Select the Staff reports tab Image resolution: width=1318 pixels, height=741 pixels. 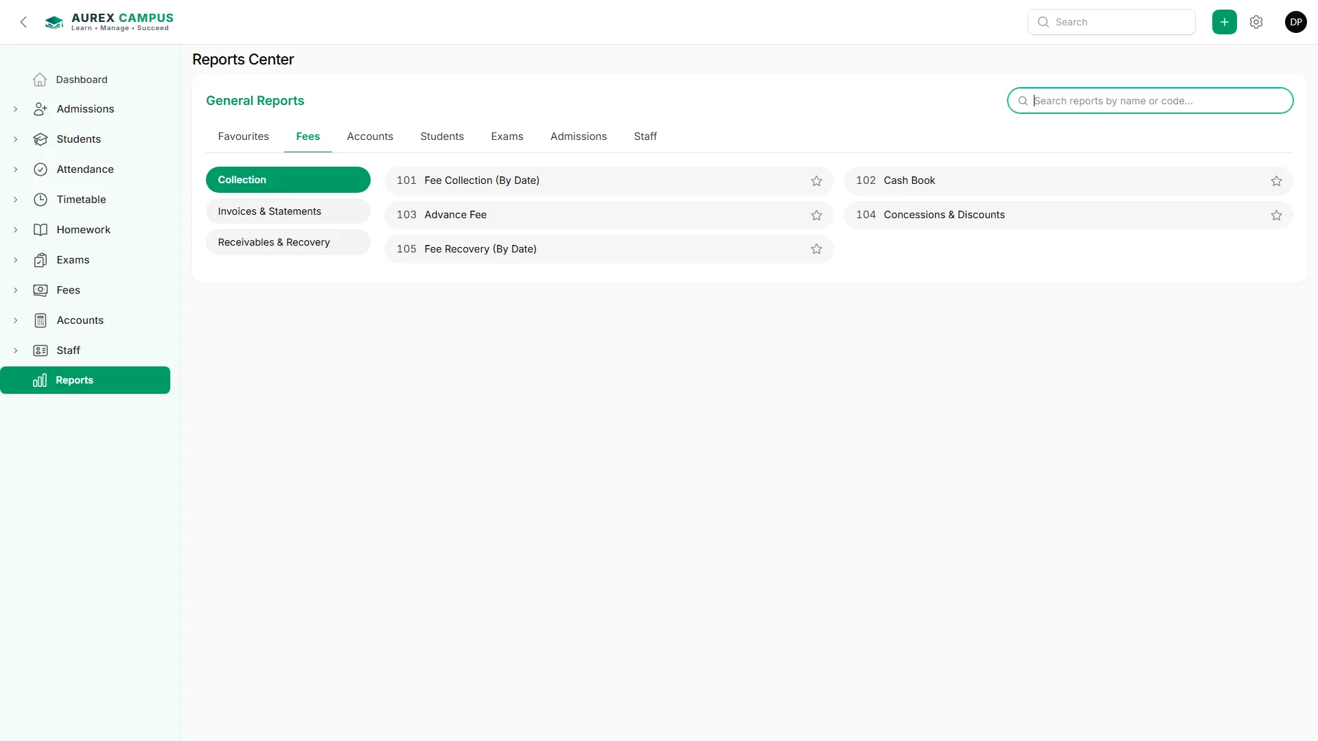click(x=645, y=137)
